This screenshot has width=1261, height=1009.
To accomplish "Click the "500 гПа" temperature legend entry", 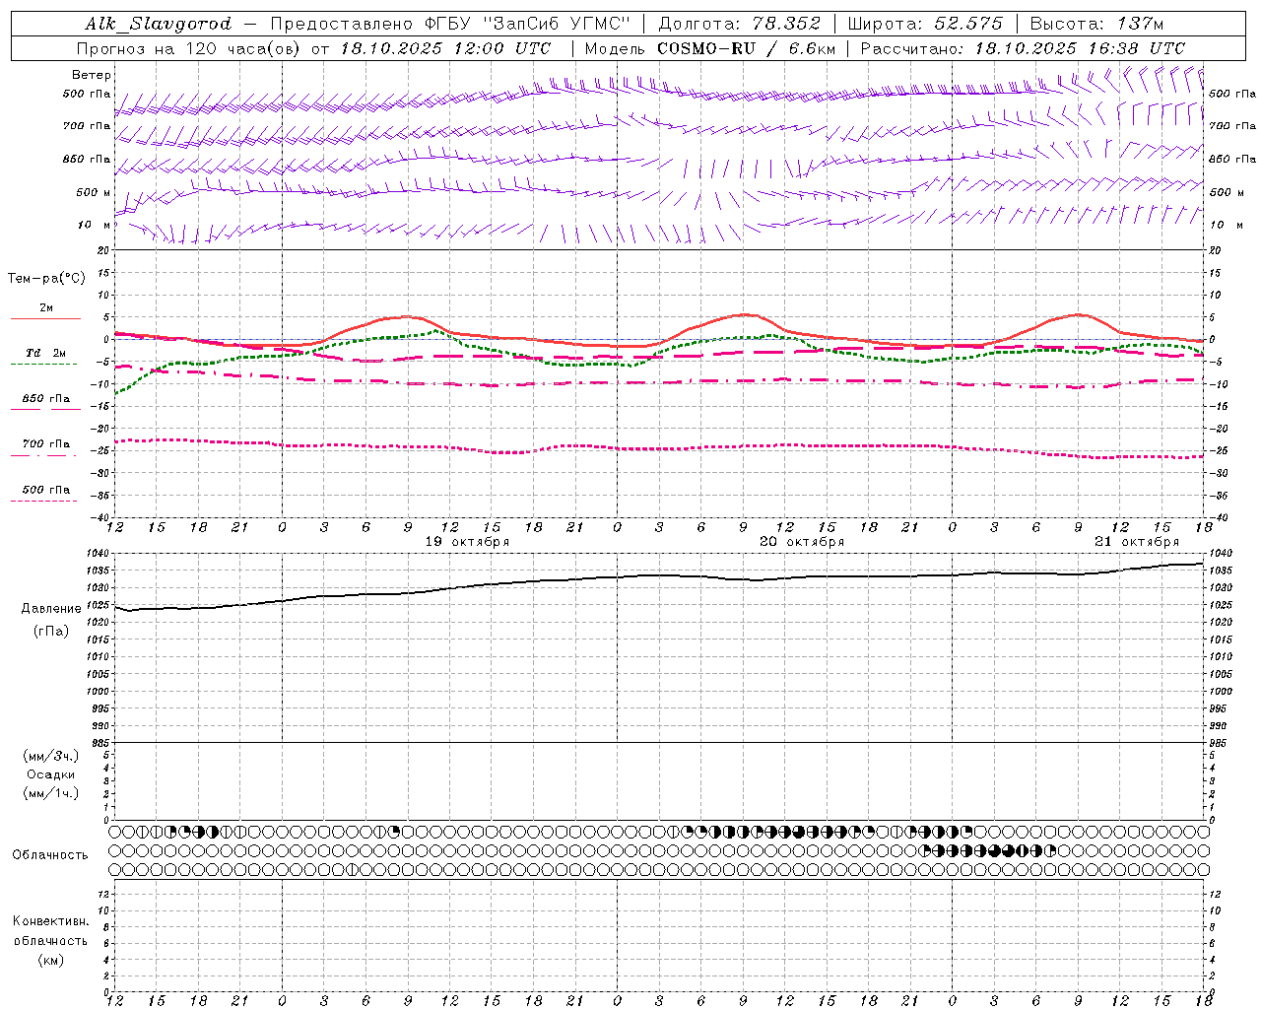I will click(46, 490).
